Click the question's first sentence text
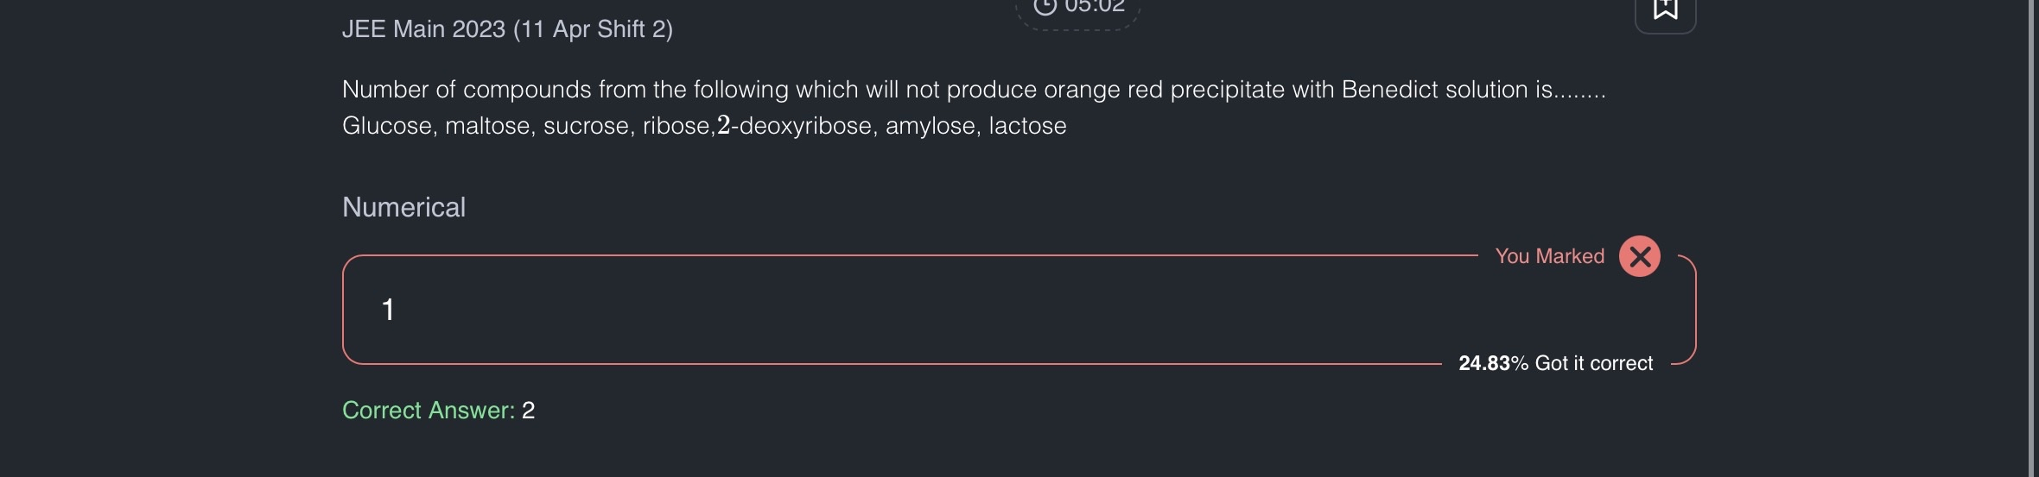The image size is (2039, 477). click(x=974, y=90)
